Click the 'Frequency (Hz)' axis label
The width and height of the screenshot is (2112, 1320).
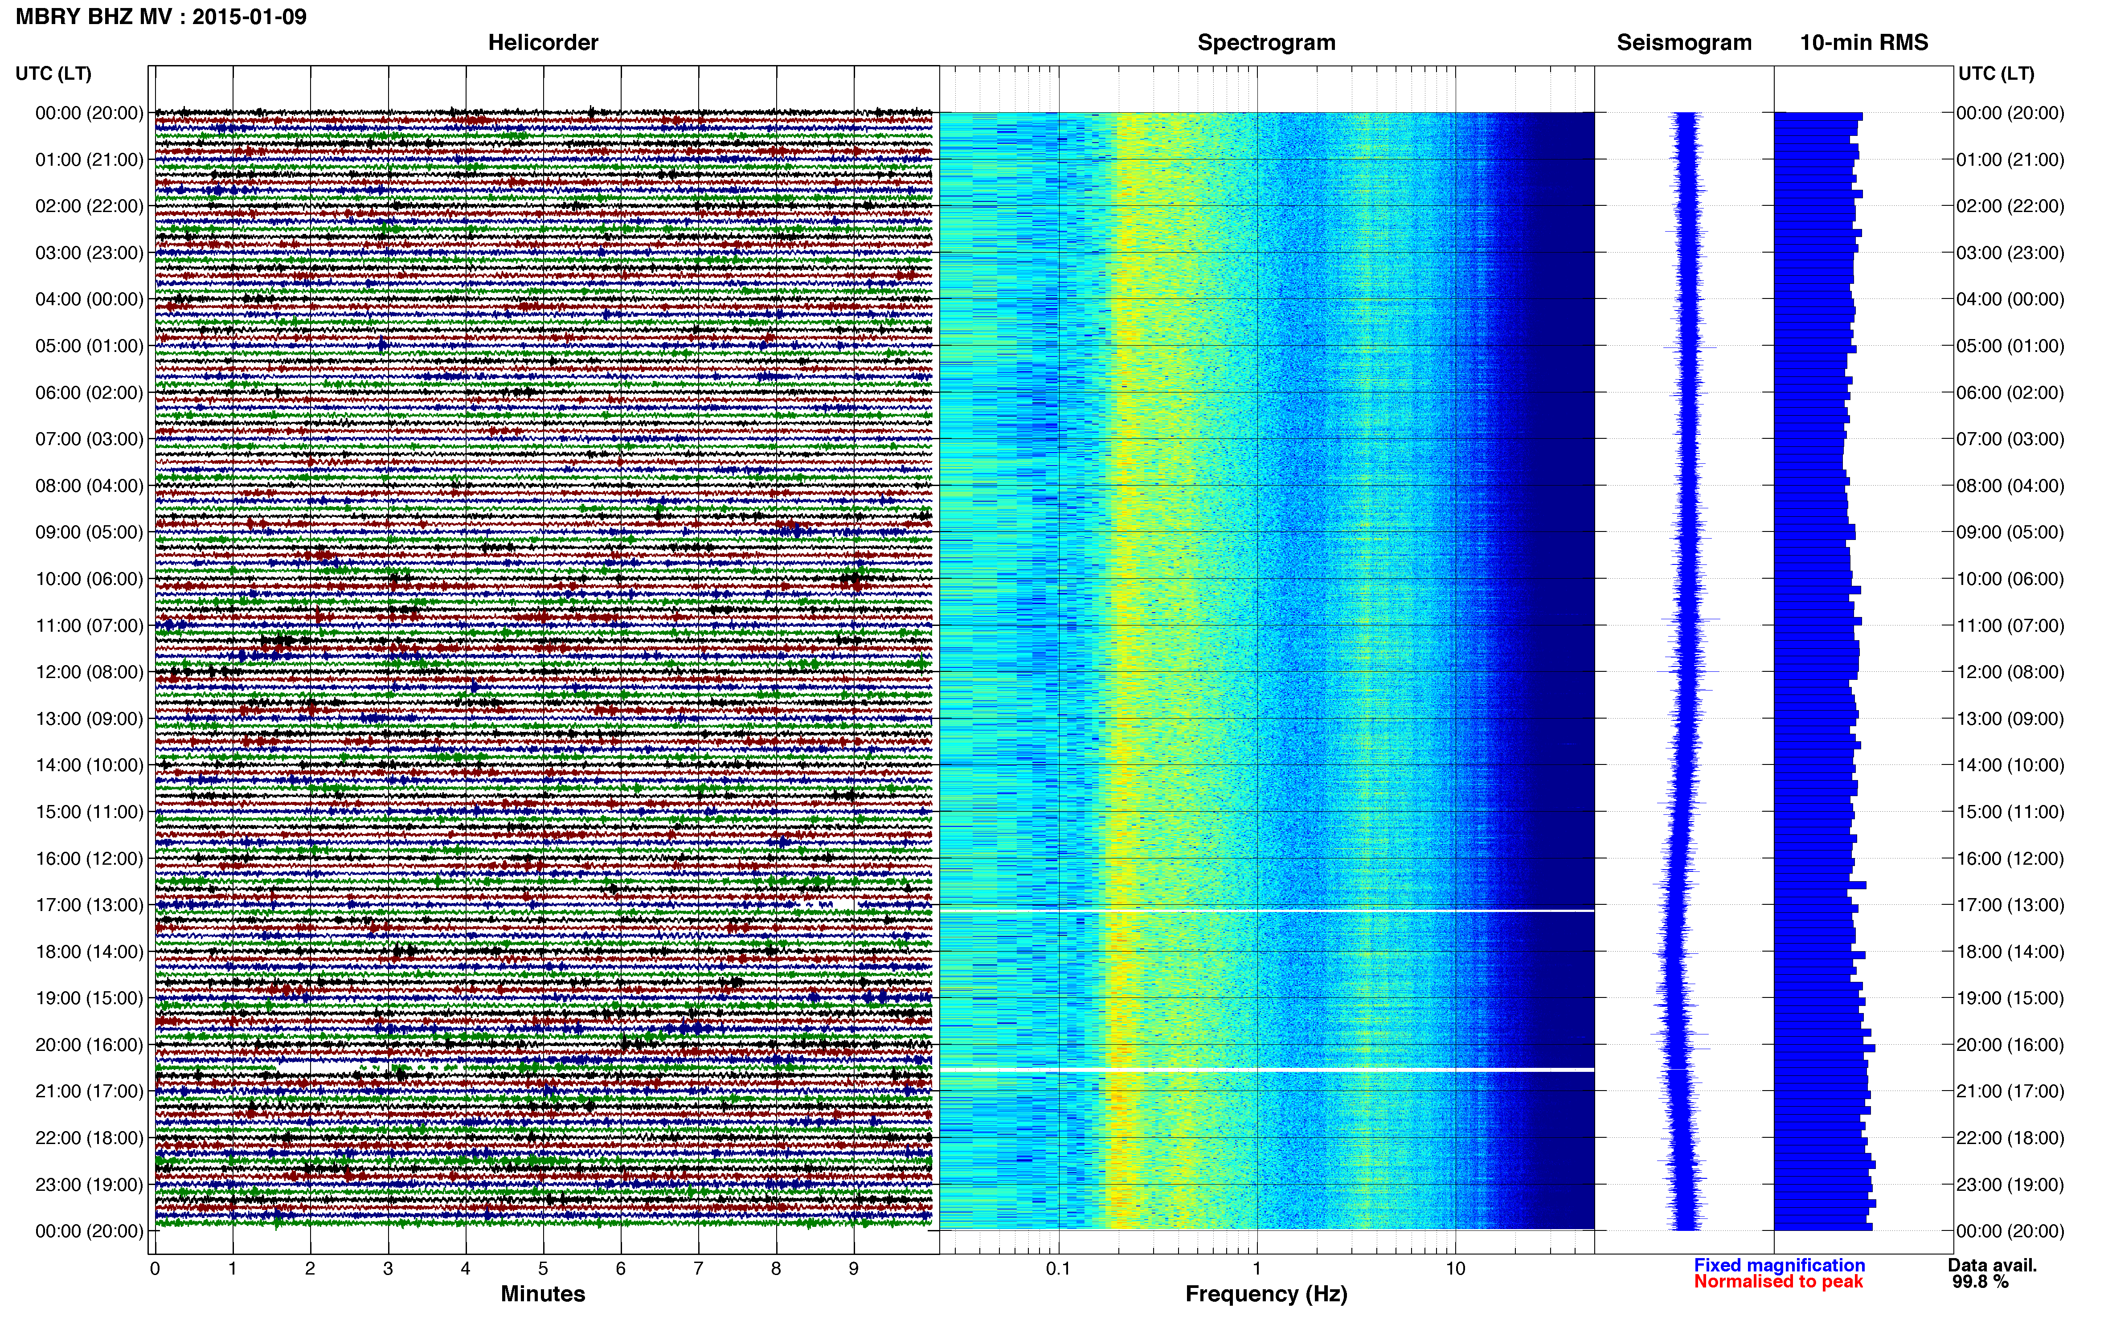(x=1266, y=1294)
